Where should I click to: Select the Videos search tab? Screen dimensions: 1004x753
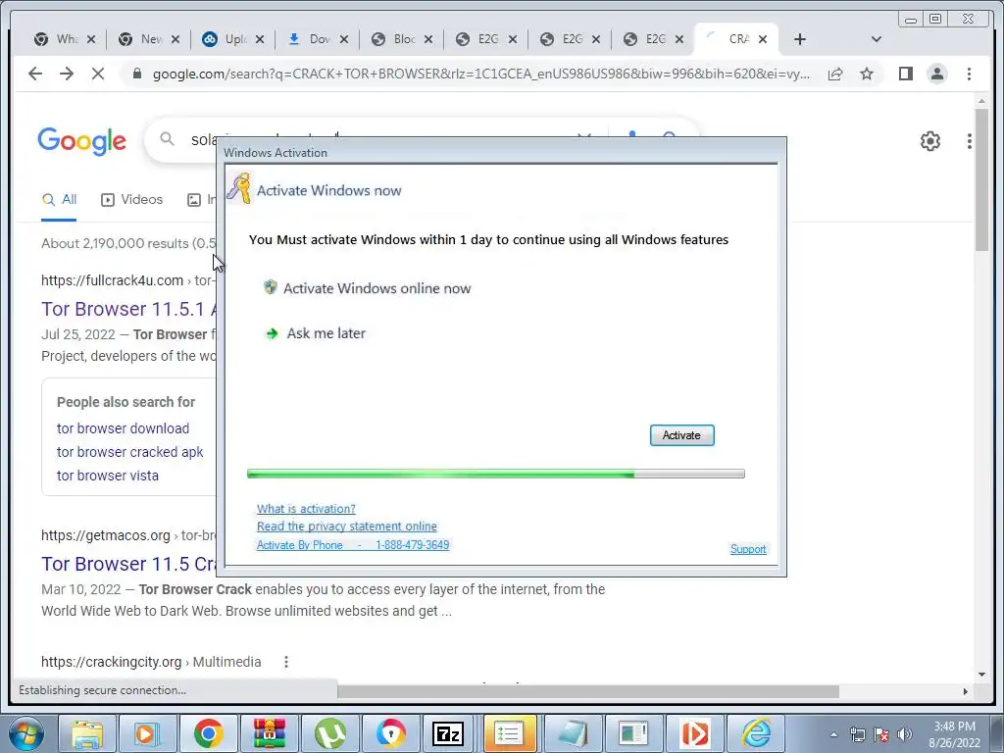point(132,200)
